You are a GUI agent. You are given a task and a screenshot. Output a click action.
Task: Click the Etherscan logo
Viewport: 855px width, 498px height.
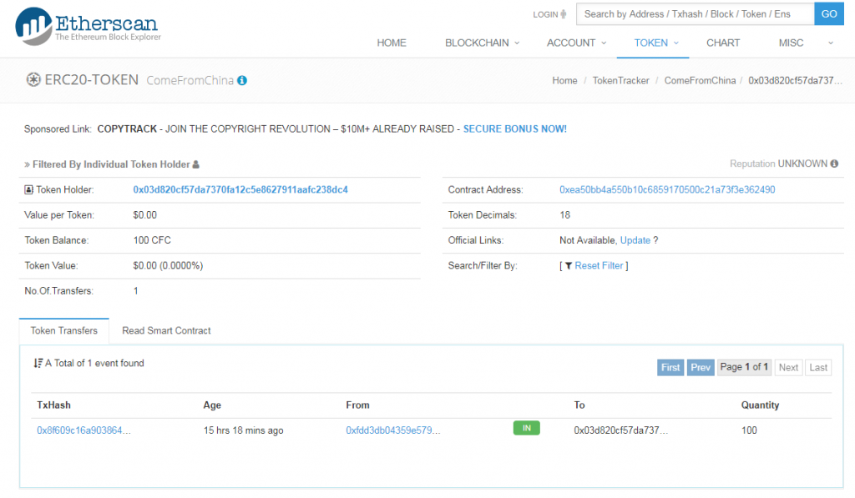click(89, 26)
